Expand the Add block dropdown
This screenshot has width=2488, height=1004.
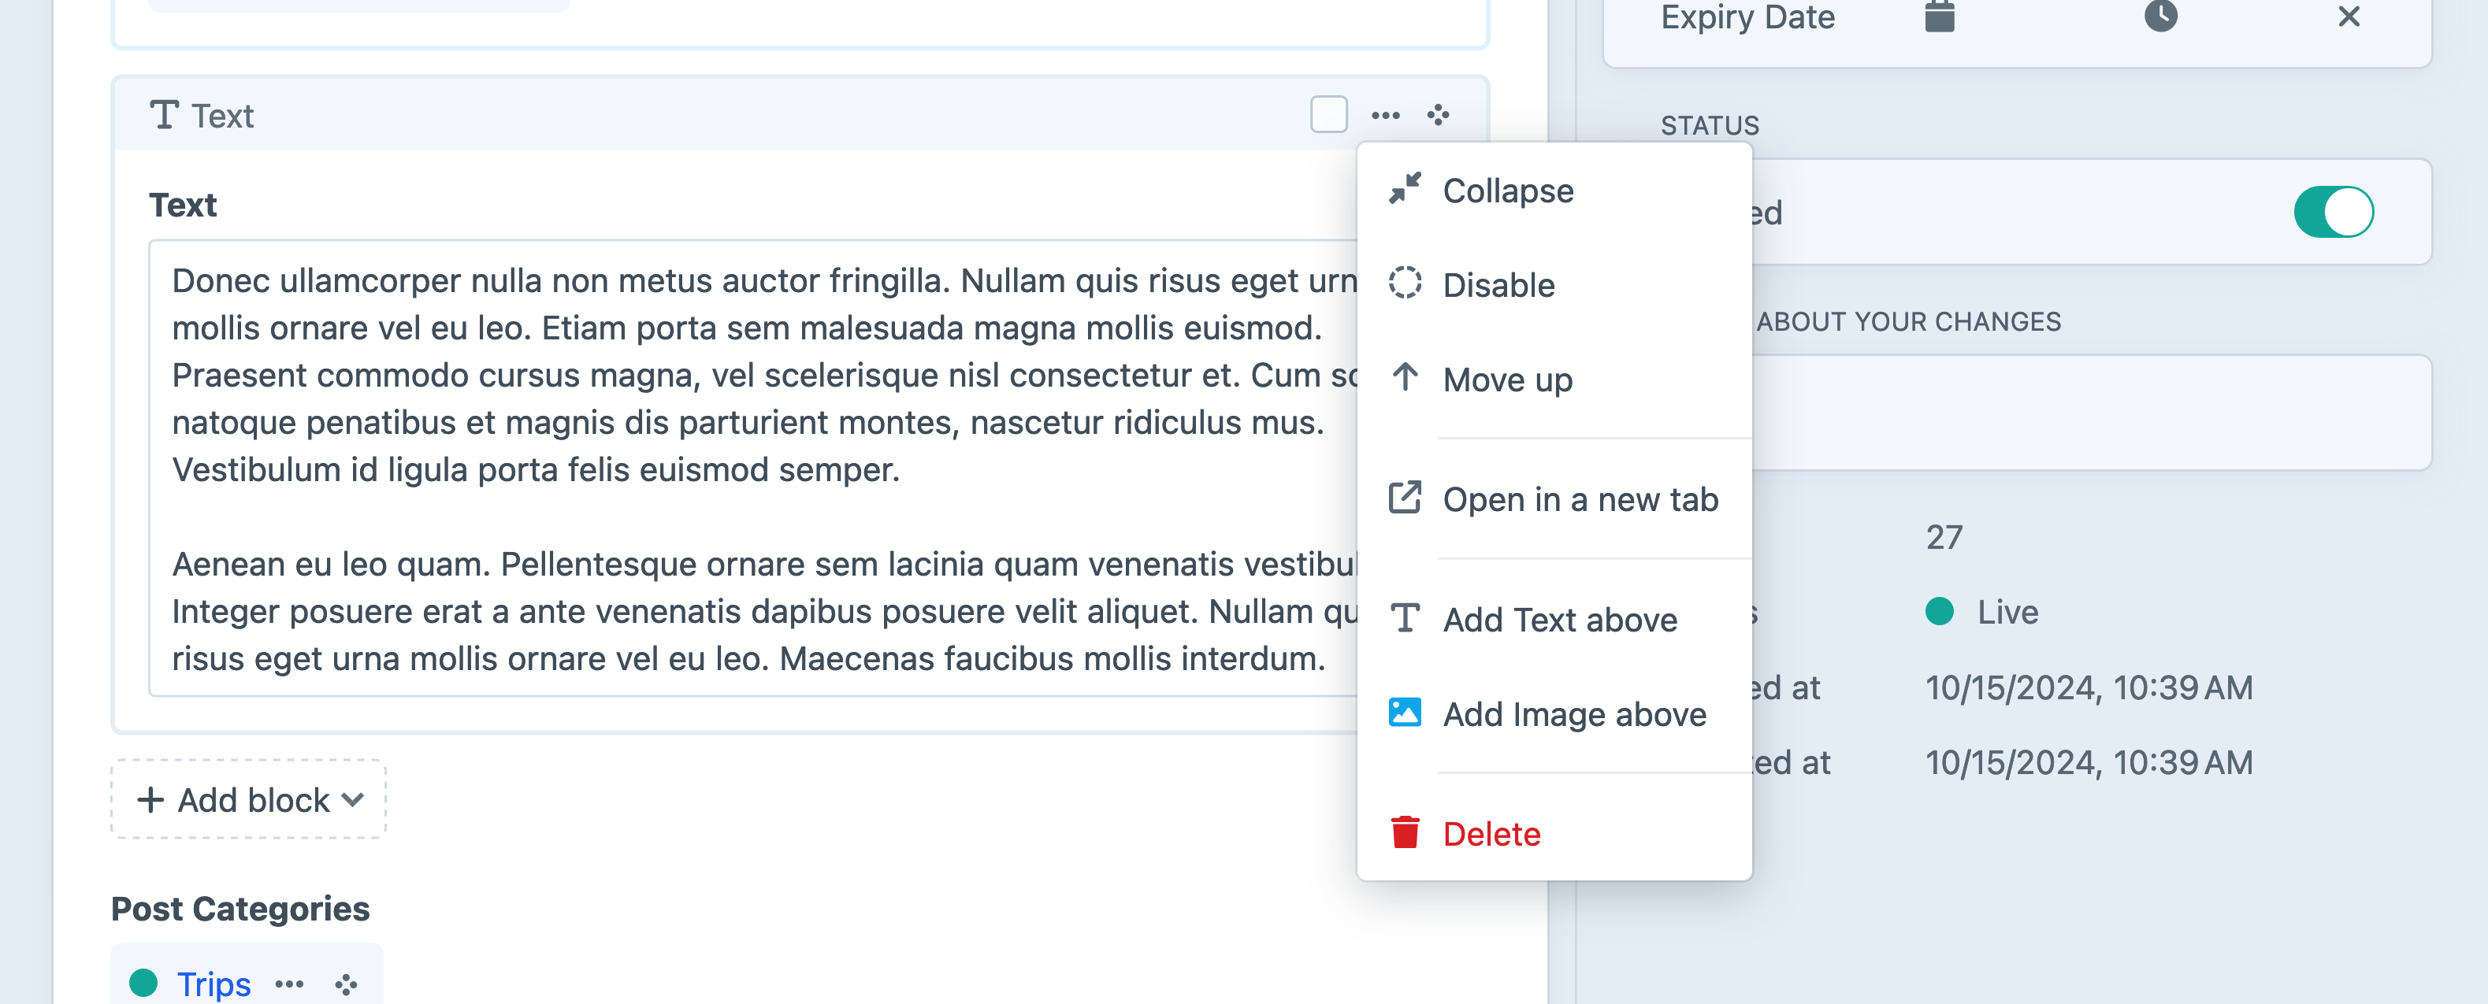coord(247,799)
